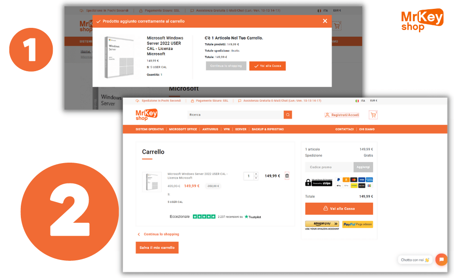The height and width of the screenshot is (278, 454).
Task: Increase quantity with up arrow
Action: click(256, 174)
